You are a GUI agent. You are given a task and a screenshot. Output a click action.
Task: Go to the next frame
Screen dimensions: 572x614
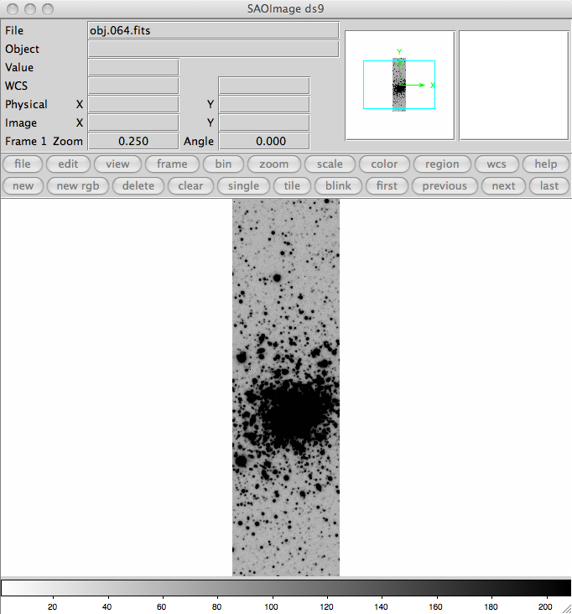coord(503,185)
